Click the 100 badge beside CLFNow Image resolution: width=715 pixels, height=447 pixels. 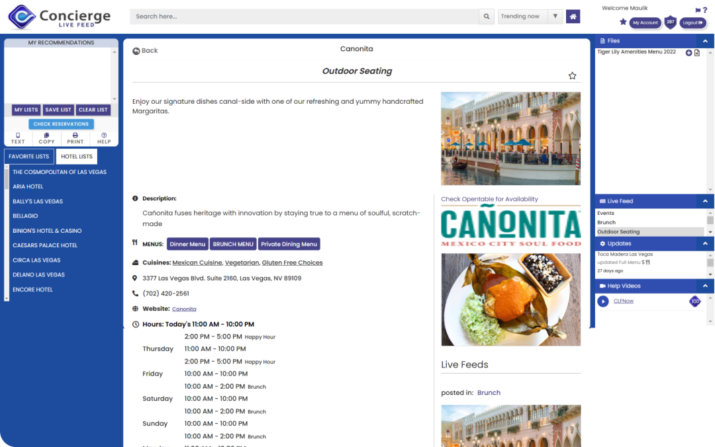pos(694,301)
